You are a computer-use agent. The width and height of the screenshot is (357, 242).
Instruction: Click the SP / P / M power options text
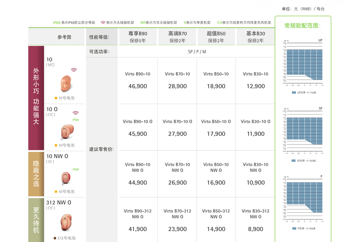pyautogui.click(x=197, y=52)
